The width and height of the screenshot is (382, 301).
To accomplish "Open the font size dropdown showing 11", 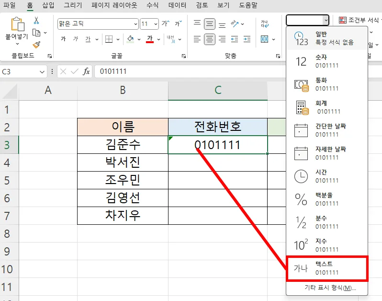I will [156, 24].
